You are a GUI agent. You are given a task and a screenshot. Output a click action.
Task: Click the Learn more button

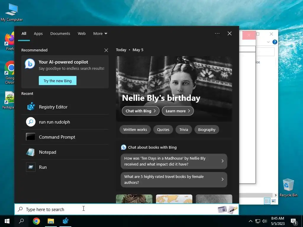click(178, 111)
